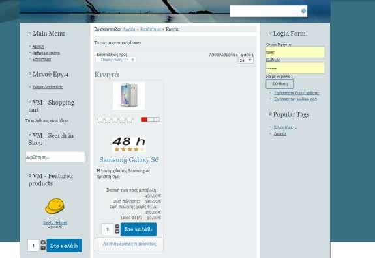Click the Popular Tags heading
Image resolution: width=375 pixels, height=258 pixels.
pyautogui.click(x=291, y=114)
